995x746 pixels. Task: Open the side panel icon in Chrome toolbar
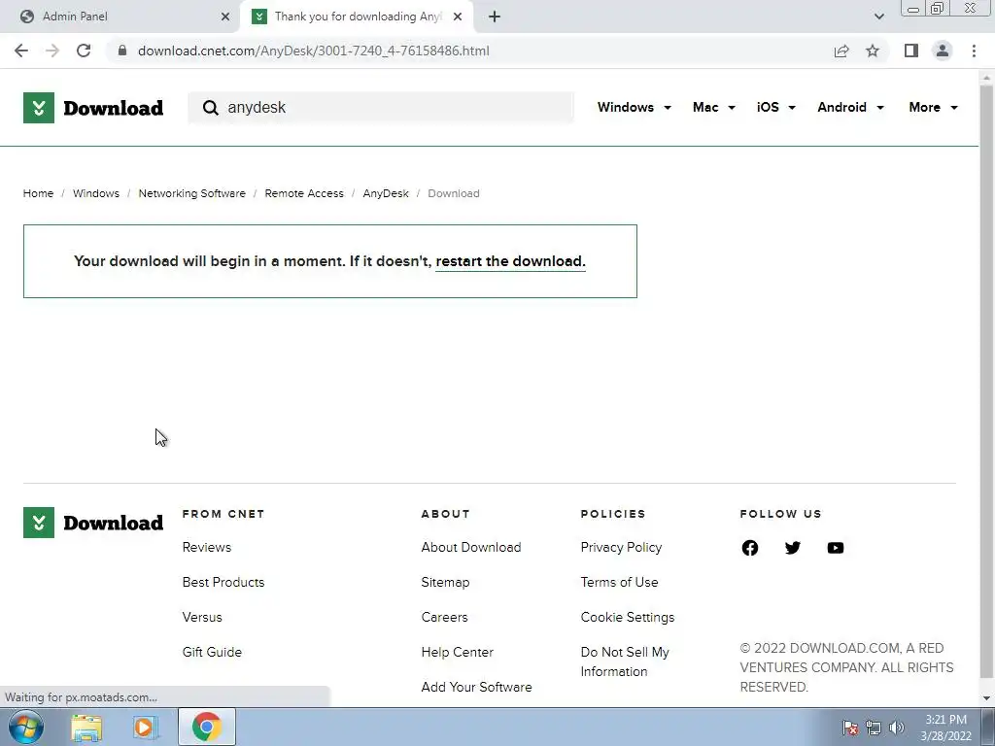[x=911, y=51]
